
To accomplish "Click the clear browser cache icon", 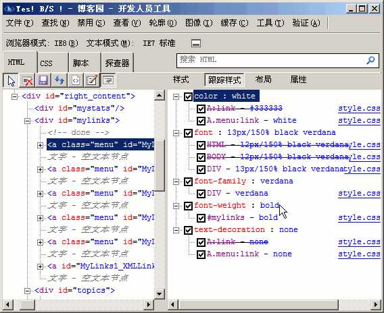I will (27, 80).
